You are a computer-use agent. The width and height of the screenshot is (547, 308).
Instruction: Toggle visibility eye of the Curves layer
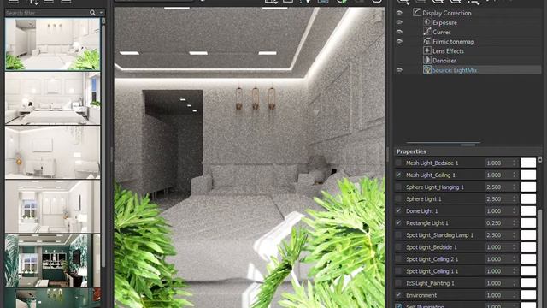pos(399,32)
